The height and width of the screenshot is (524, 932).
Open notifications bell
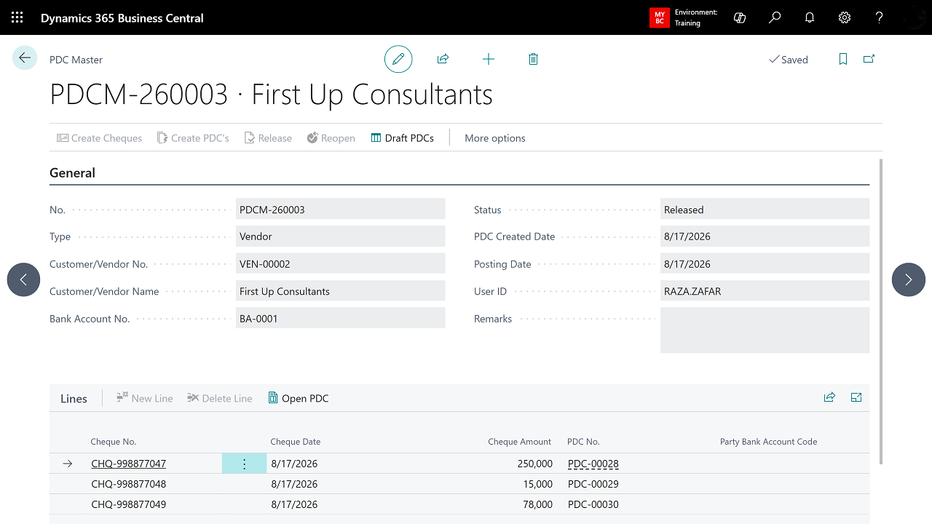pyautogui.click(x=810, y=17)
